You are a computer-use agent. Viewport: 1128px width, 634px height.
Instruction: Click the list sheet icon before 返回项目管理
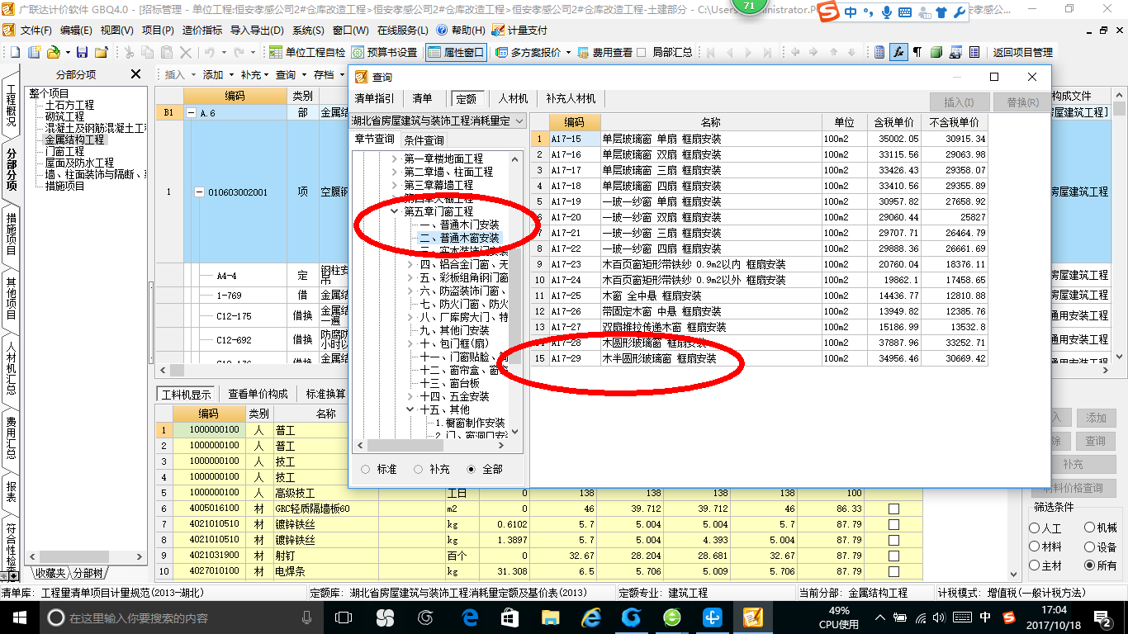pos(974,52)
